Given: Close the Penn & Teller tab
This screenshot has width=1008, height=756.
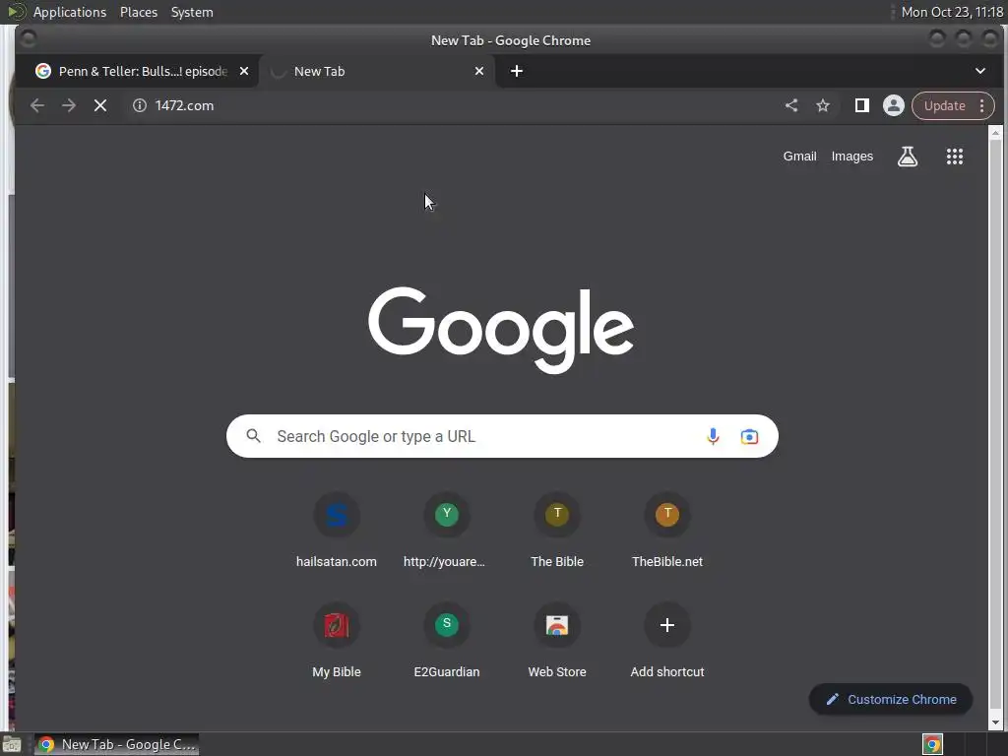Looking at the screenshot, I should [x=244, y=71].
